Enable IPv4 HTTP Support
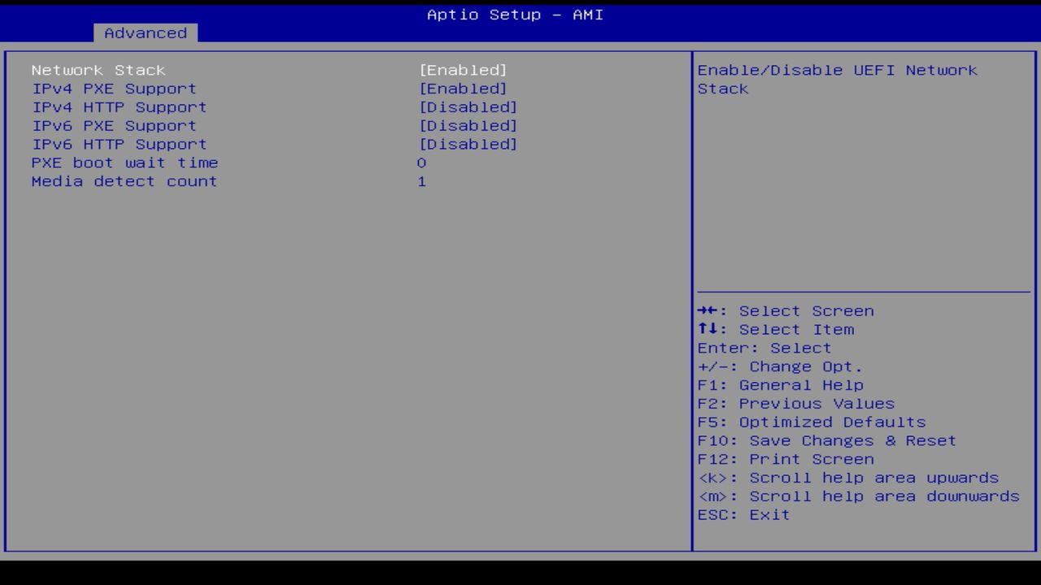This screenshot has height=585, width=1041. pyautogui.click(x=469, y=106)
